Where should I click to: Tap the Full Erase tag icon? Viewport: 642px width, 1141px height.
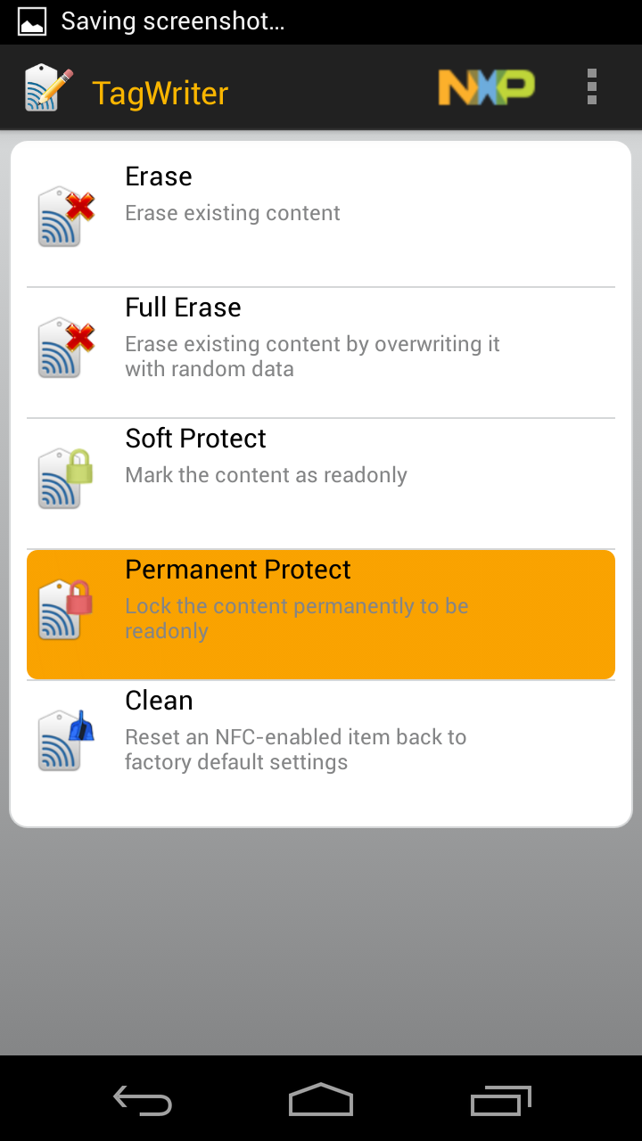coord(66,348)
